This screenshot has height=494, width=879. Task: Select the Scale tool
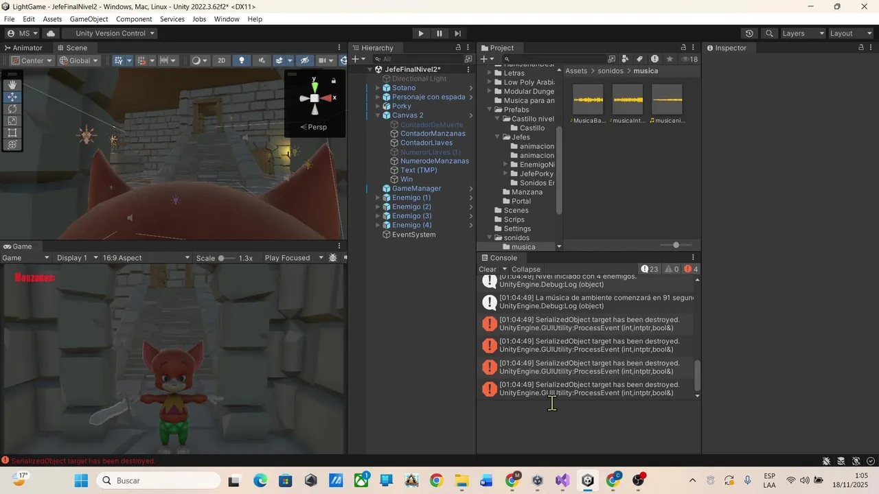[12, 121]
